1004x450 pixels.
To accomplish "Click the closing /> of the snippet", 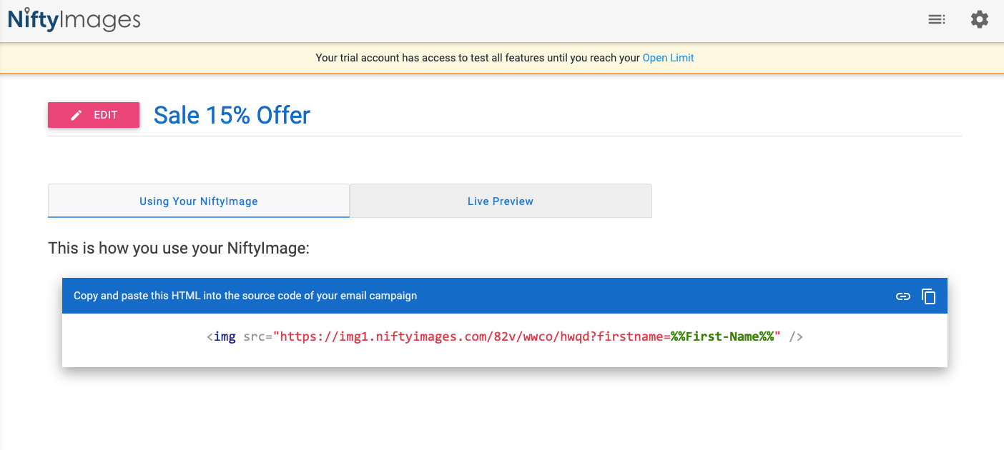I will (x=796, y=336).
